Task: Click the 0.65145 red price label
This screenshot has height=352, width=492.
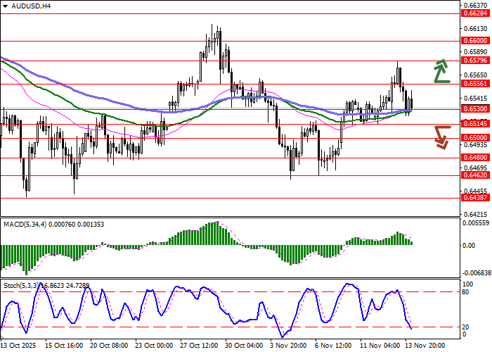Action: tap(476, 124)
